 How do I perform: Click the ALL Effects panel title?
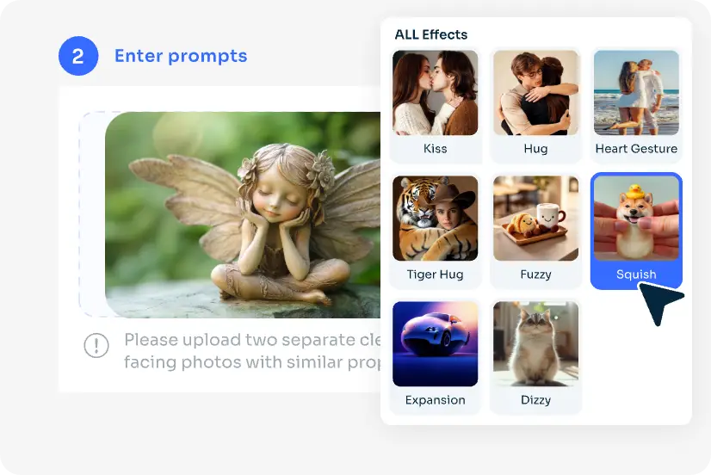tap(430, 34)
